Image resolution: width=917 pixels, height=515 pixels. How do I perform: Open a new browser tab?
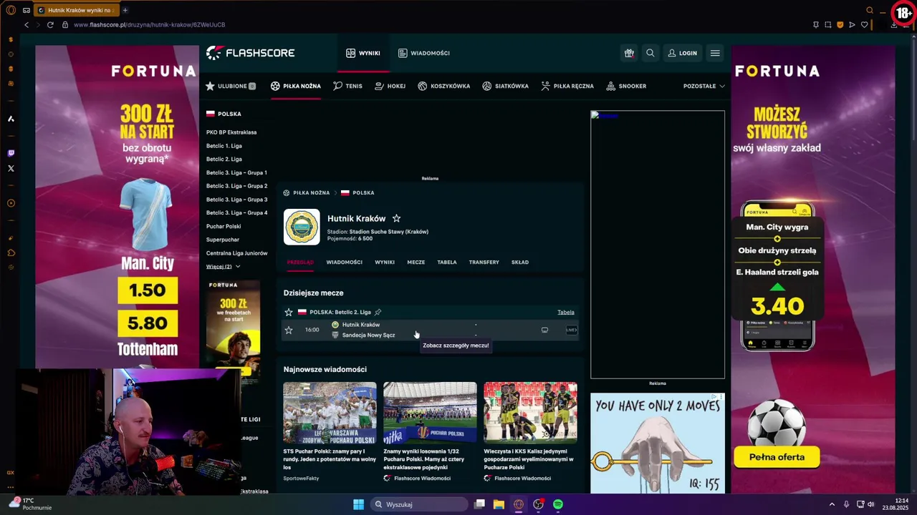(125, 10)
